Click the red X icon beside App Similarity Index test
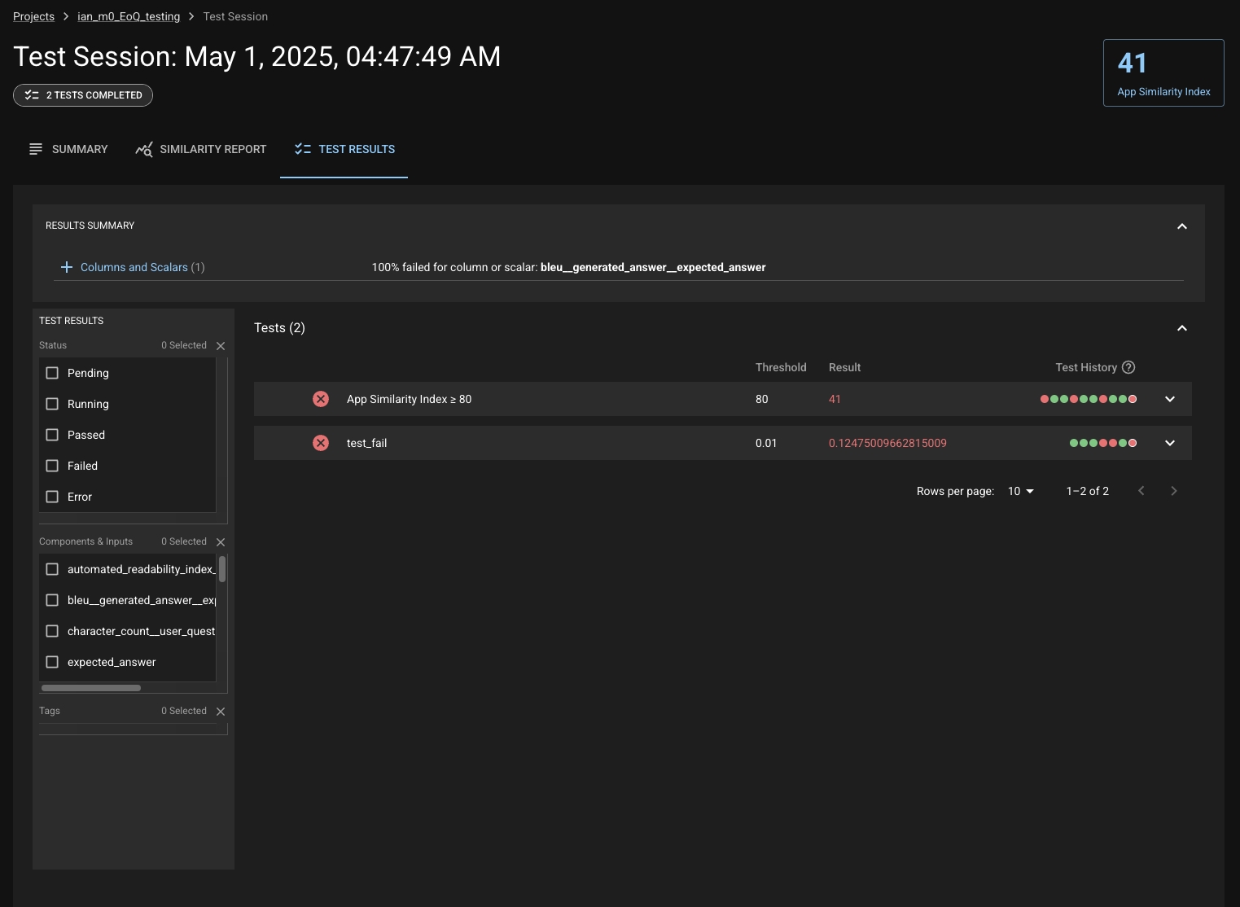1240x907 pixels. tap(321, 399)
